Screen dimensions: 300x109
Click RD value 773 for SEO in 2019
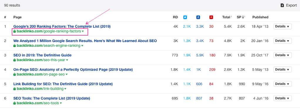point(175,55)
